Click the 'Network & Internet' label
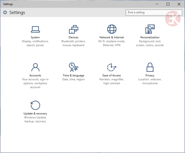The height and width of the screenshot is (153, 185). tap(112, 37)
